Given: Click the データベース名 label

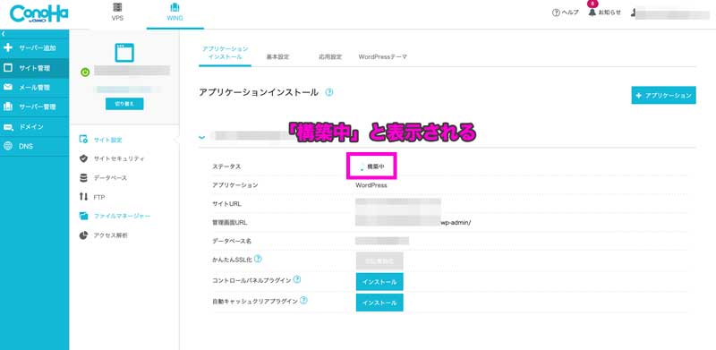Looking at the screenshot, I should point(232,241).
